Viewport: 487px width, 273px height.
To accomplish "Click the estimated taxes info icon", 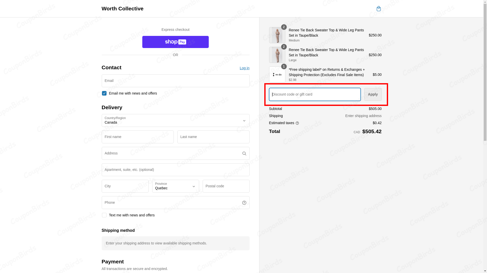I will pyautogui.click(x=297, y=123).
